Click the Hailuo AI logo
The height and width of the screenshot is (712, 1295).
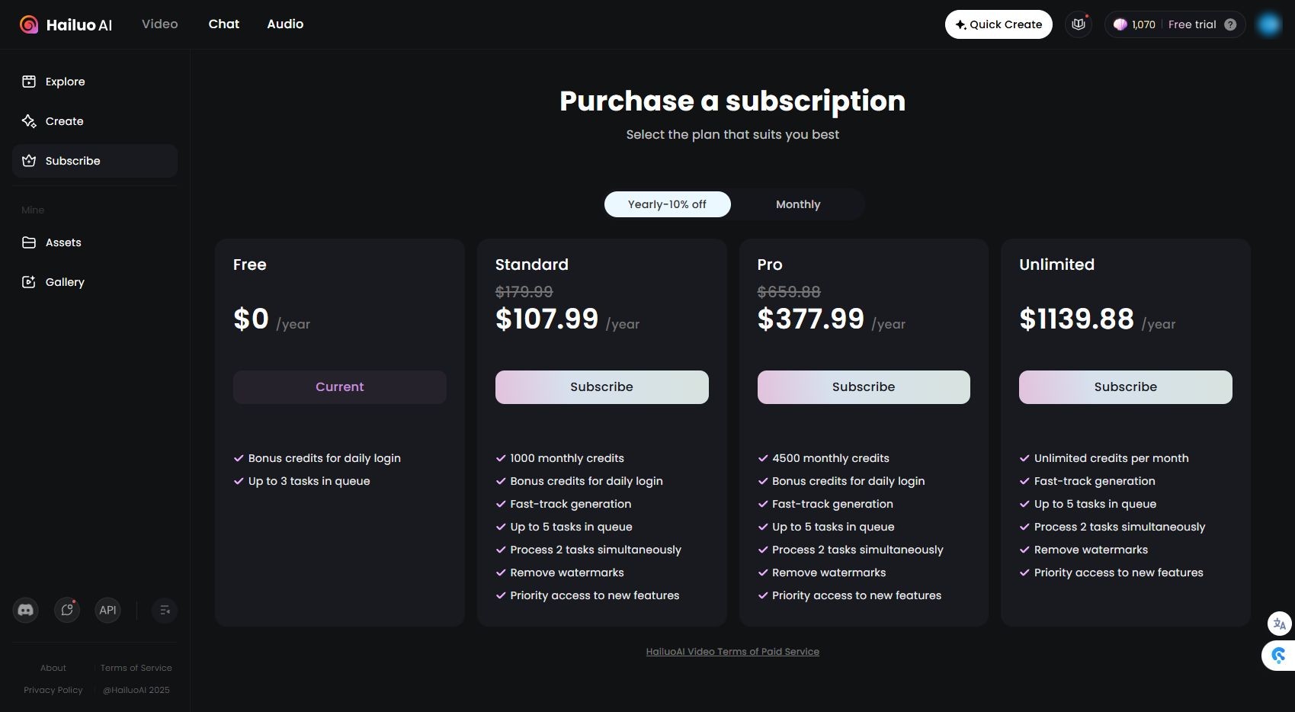(x=66, y=24)
